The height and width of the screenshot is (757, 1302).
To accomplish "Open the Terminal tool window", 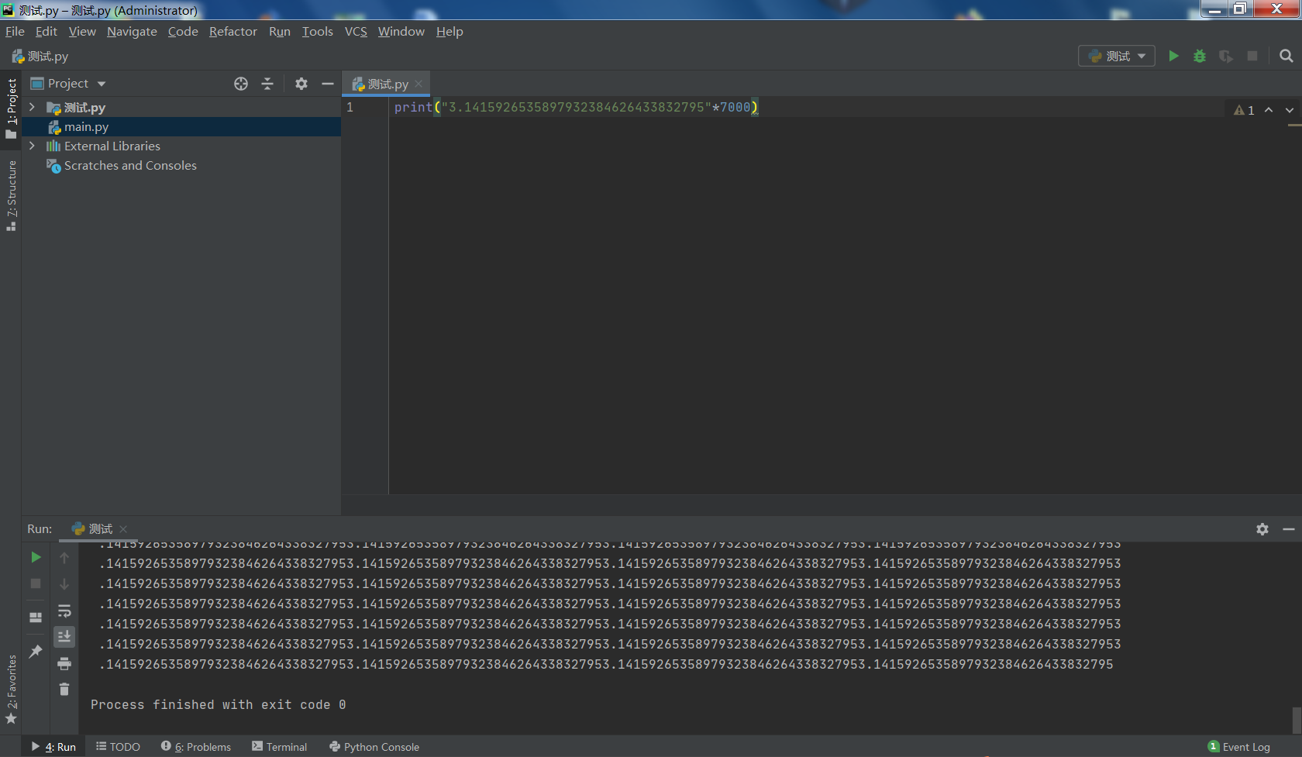I will pyautogui.click(x=279, y=747).
